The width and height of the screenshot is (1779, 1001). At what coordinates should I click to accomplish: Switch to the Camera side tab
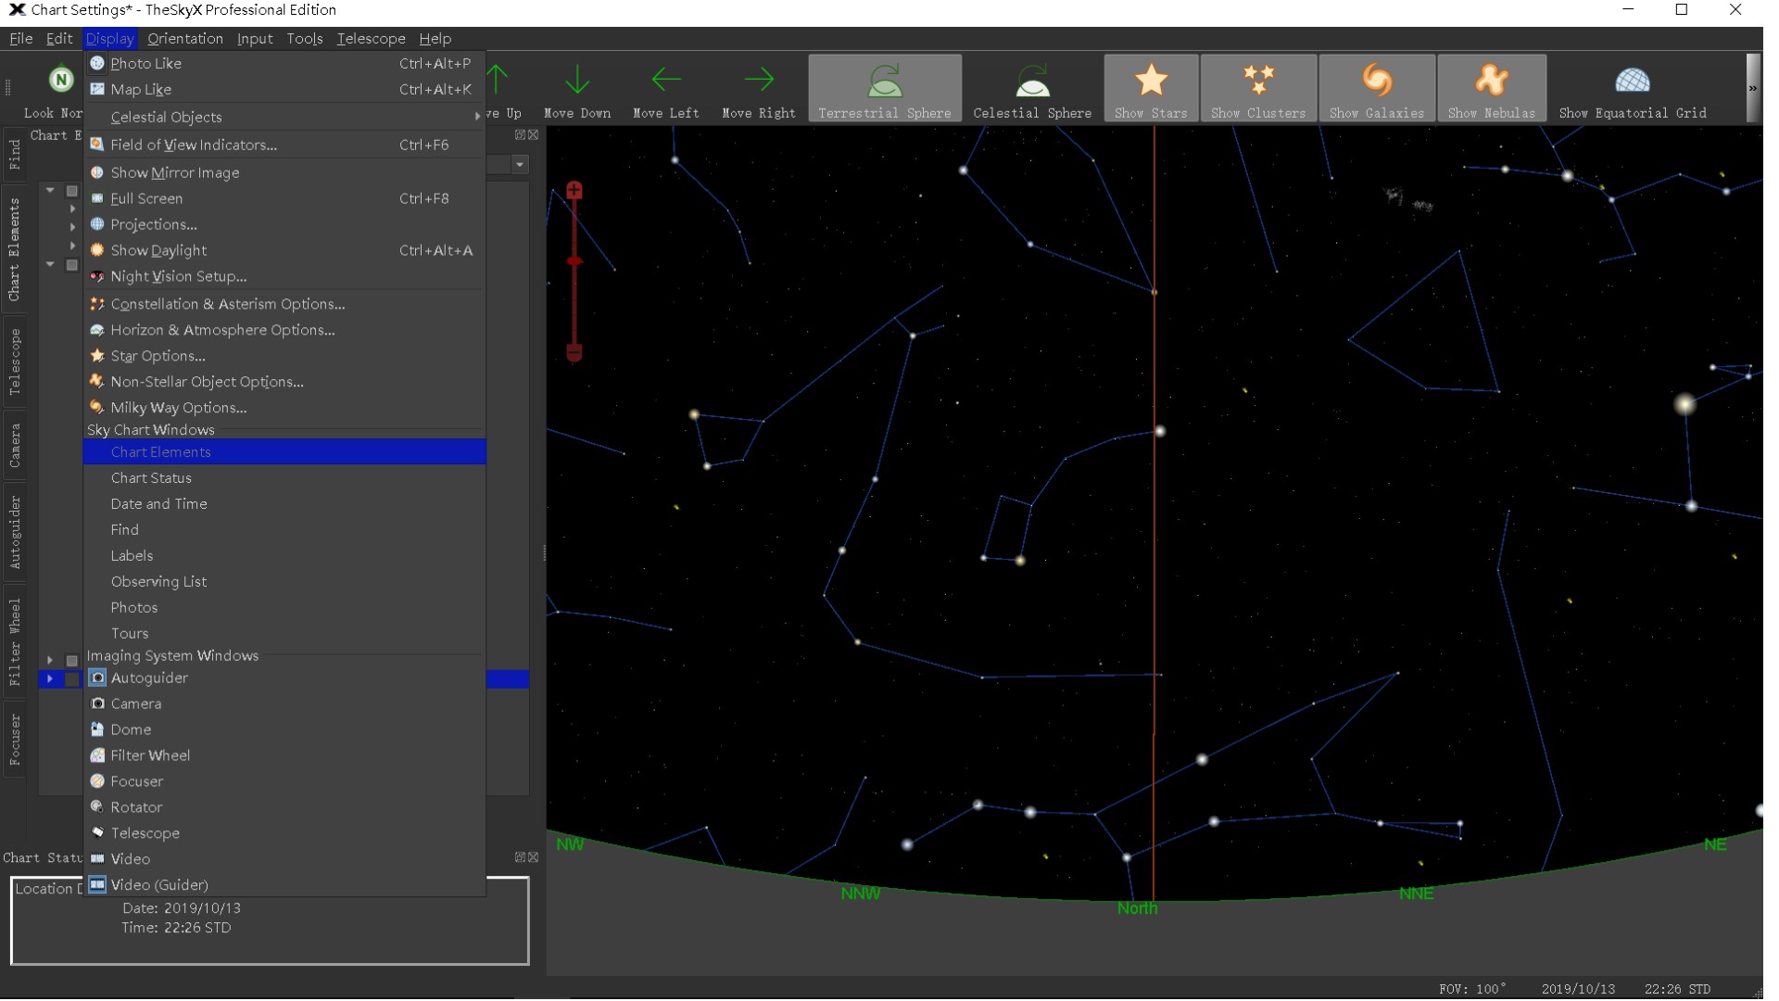[x=15, y=446]
